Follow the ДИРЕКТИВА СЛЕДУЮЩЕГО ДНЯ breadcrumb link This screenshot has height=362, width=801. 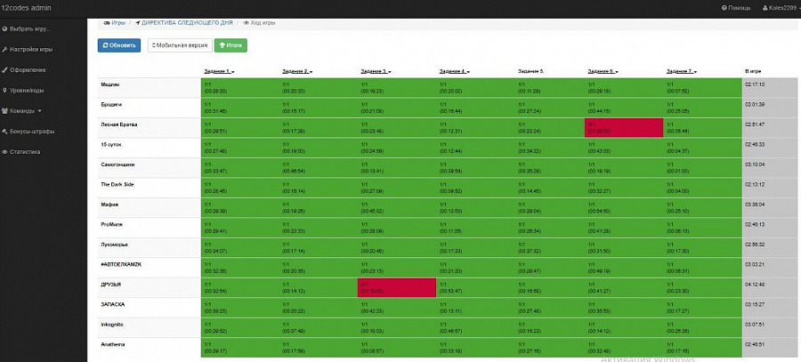[187, 23]
